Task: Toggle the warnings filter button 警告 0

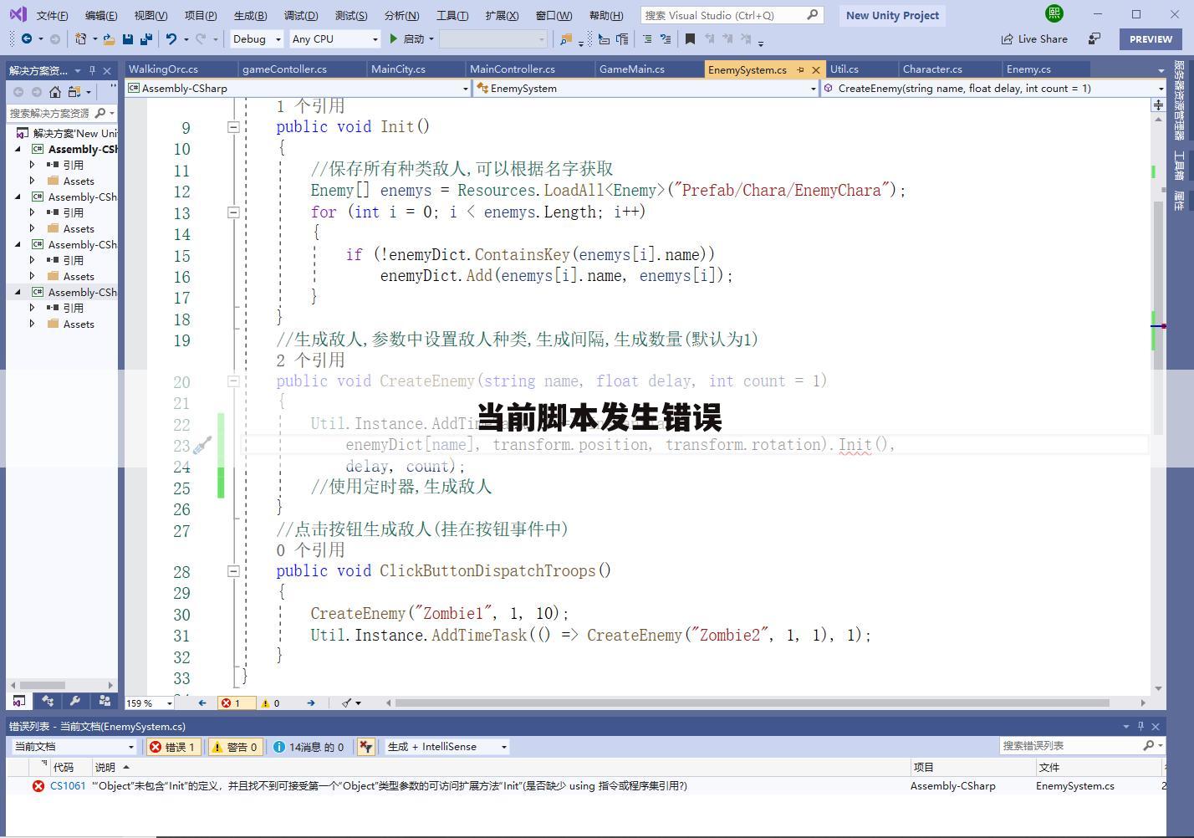Action: pyautogui.click(x=236, y=747)
